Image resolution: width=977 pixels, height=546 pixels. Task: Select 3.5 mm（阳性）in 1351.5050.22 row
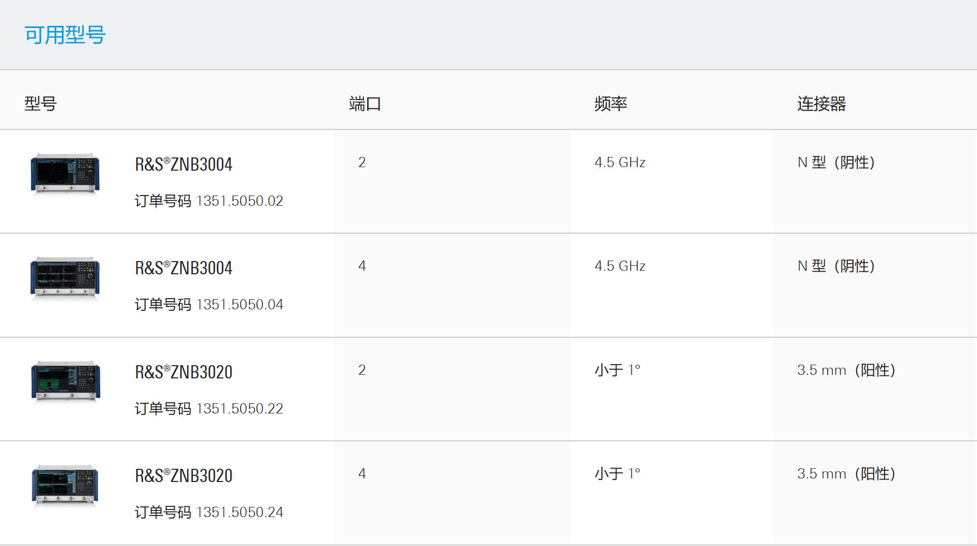click(846, 370)
